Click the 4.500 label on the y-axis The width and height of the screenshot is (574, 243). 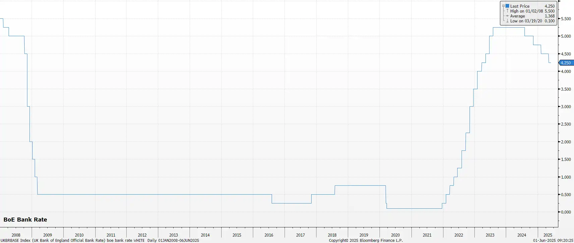566,54
